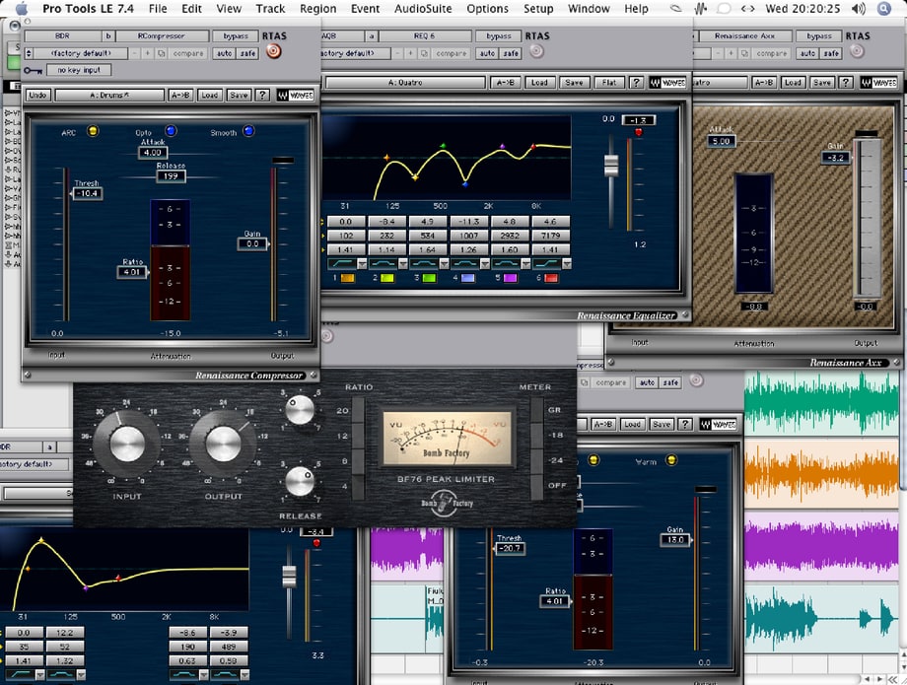Open band 3 filter type dropdown in REQ
The height and width of the screenshot is (685, 907).
[x=444, y=264]
